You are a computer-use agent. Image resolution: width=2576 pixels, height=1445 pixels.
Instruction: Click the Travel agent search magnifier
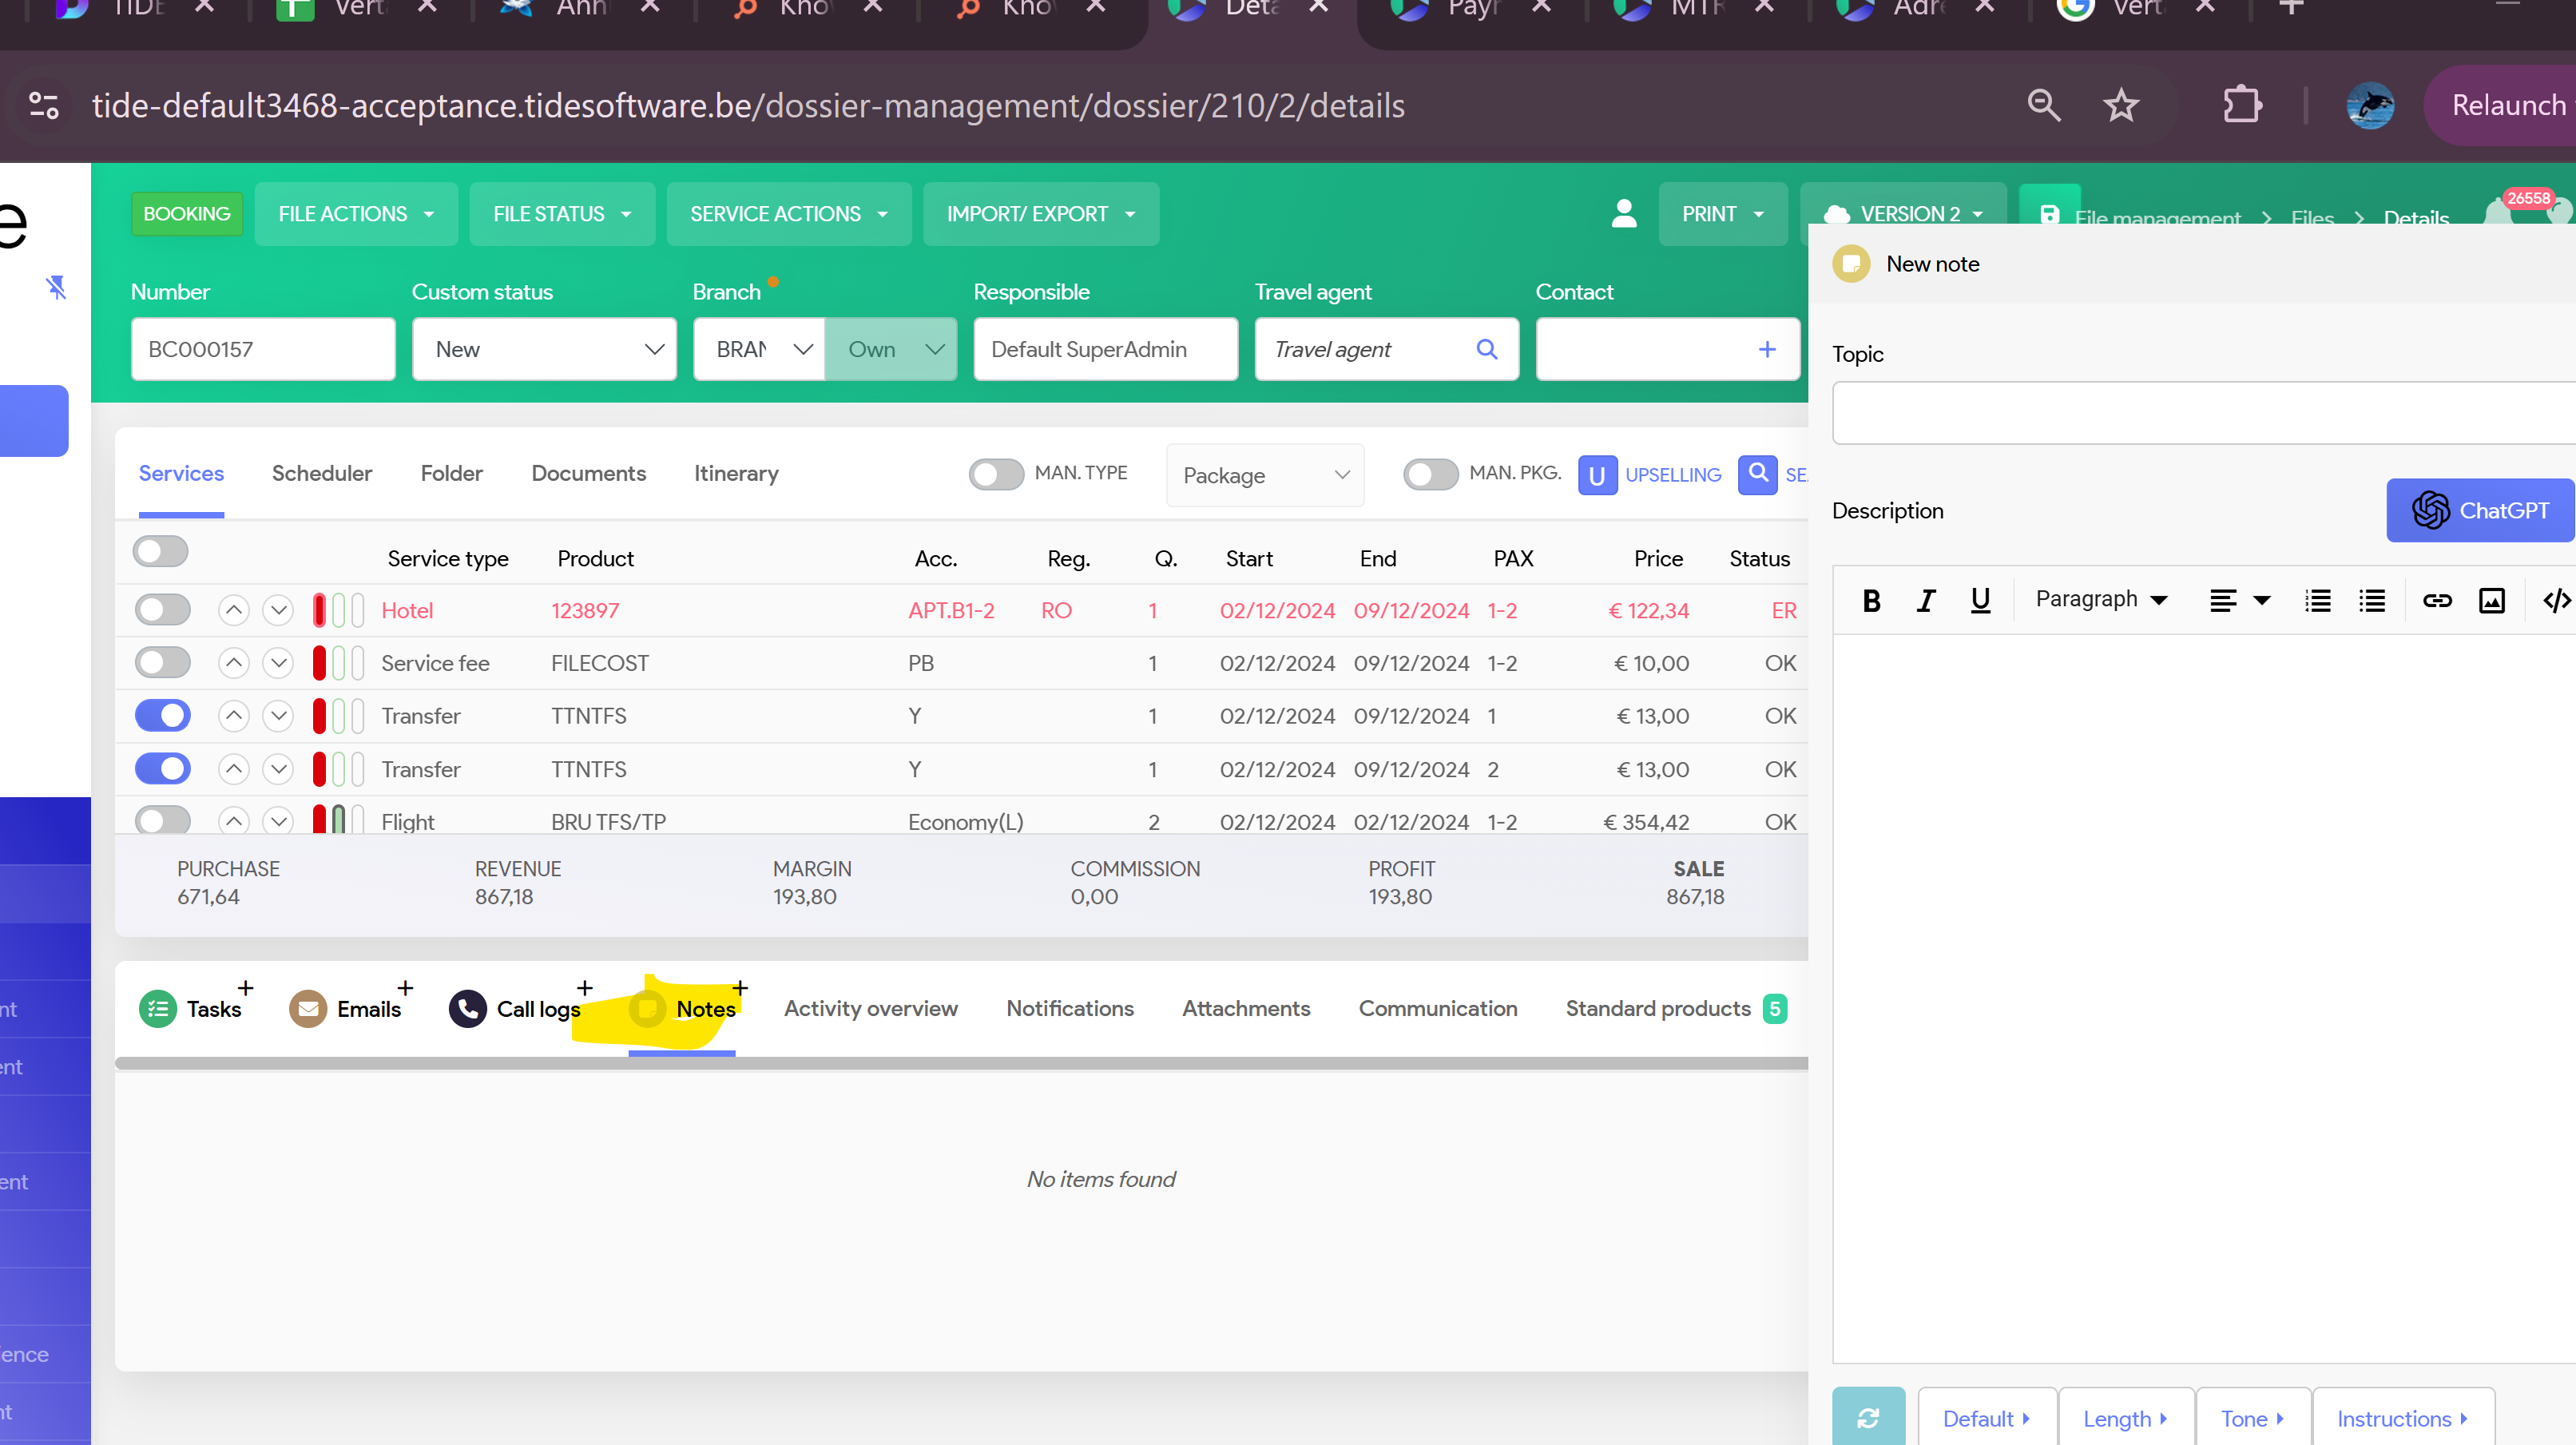pos(1486,349)
